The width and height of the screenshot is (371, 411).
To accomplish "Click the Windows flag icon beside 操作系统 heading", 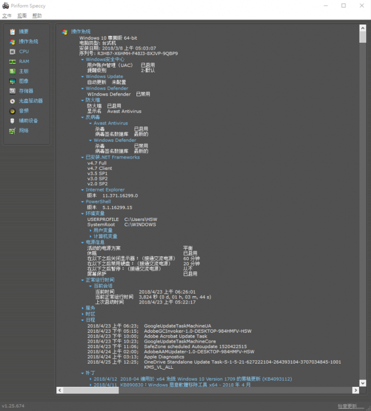I will (x=64, y=32).
